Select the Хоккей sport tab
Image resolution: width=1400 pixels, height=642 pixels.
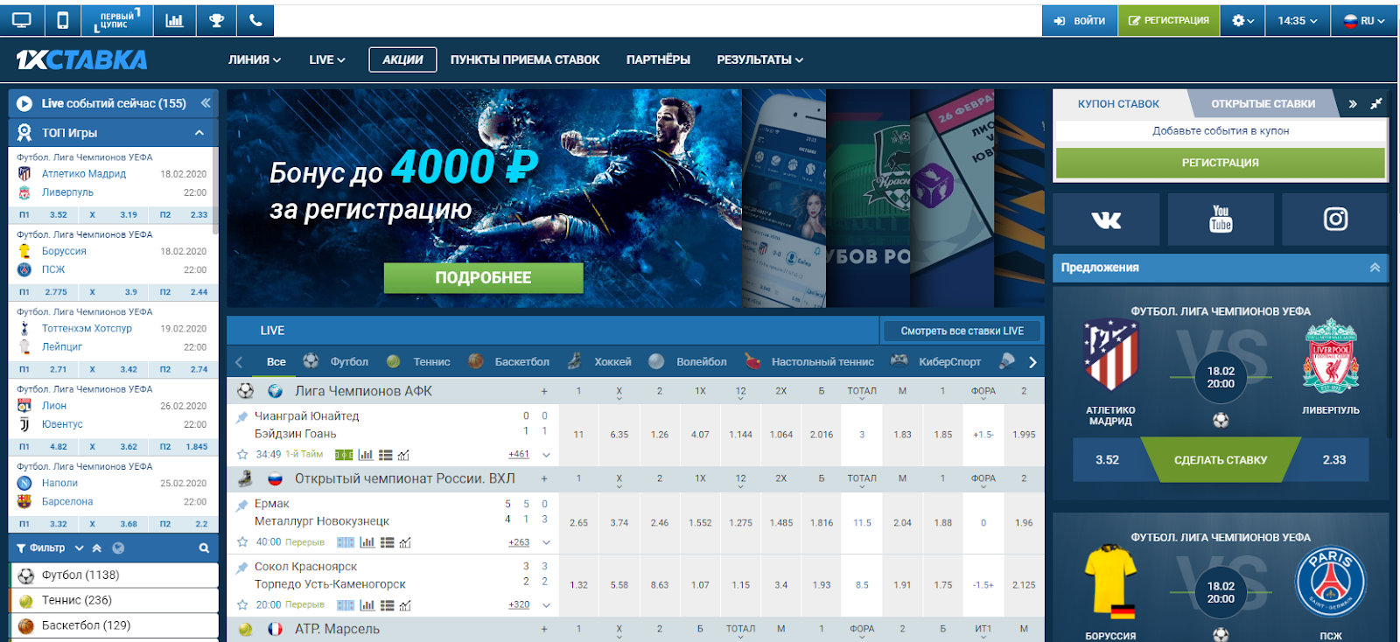[x=612, y=361]
